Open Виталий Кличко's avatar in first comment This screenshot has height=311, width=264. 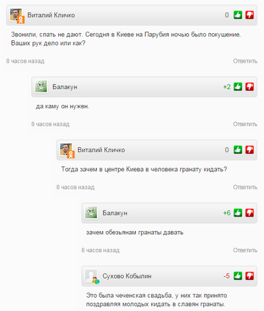(x=16, y=15)
